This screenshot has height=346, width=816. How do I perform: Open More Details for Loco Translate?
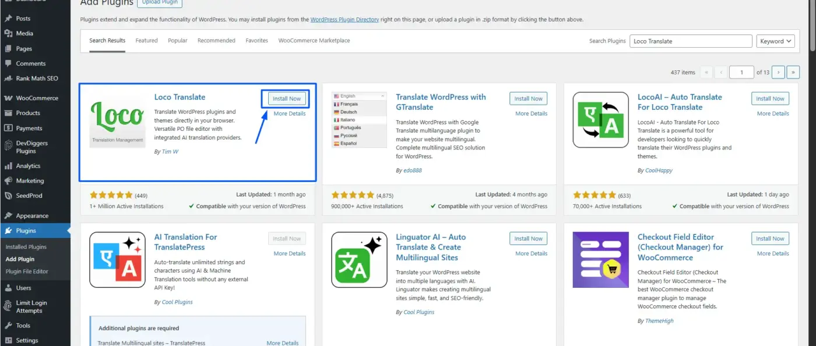(x=290, y=114)
